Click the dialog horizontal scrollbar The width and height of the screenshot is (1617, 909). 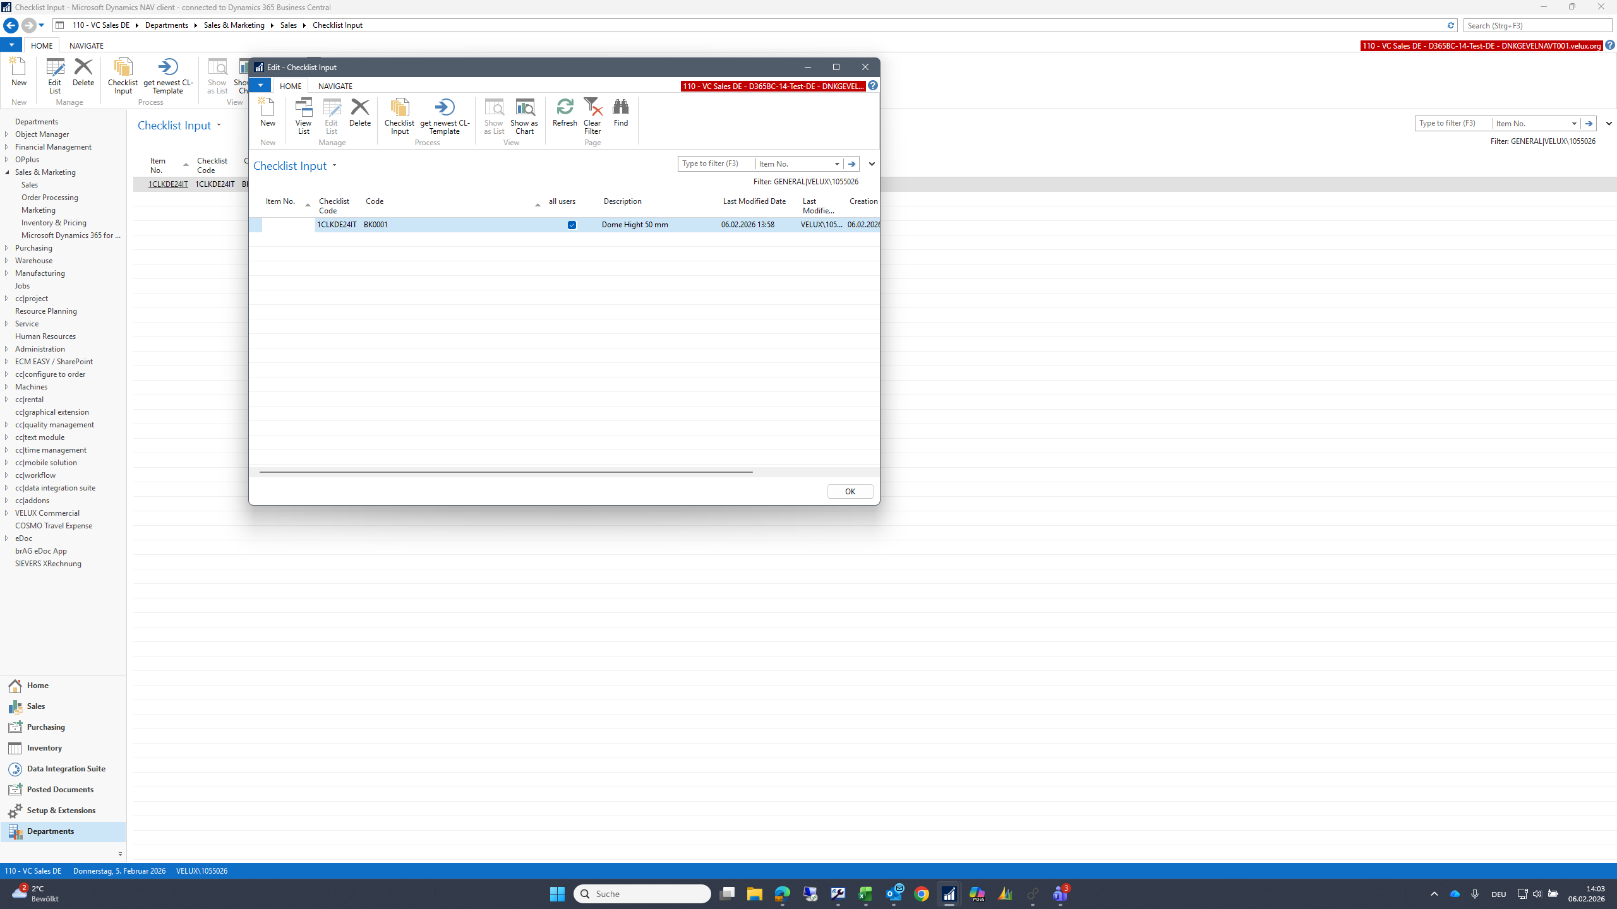point(506,472)
